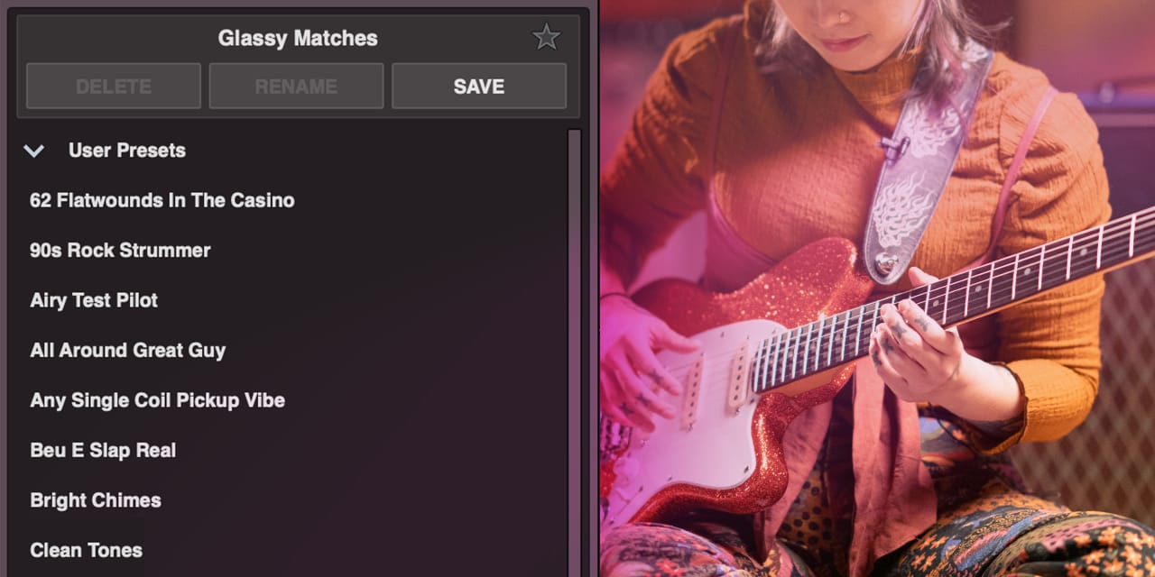The height and width of the screenshot is (577, 1155).
Task: Click the RENAME button
Action: pyautogui.click(x=296, y=87)
